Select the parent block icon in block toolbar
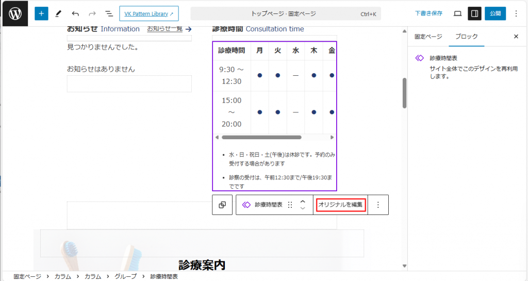Viewport: 528px width, 281px height. pos(222,205)
